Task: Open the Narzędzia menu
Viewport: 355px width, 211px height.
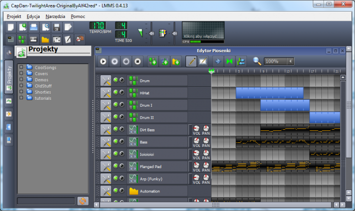Action: (55, 17)
